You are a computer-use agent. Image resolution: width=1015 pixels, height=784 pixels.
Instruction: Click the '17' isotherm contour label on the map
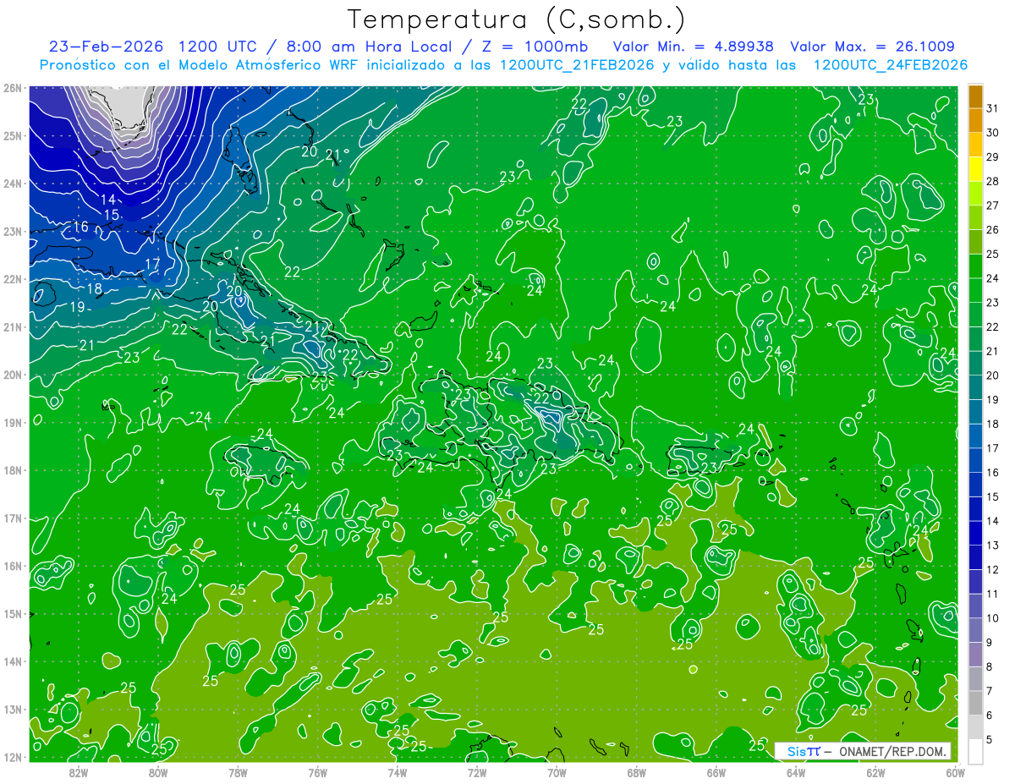pyautogui.click(x=152, y=264)
